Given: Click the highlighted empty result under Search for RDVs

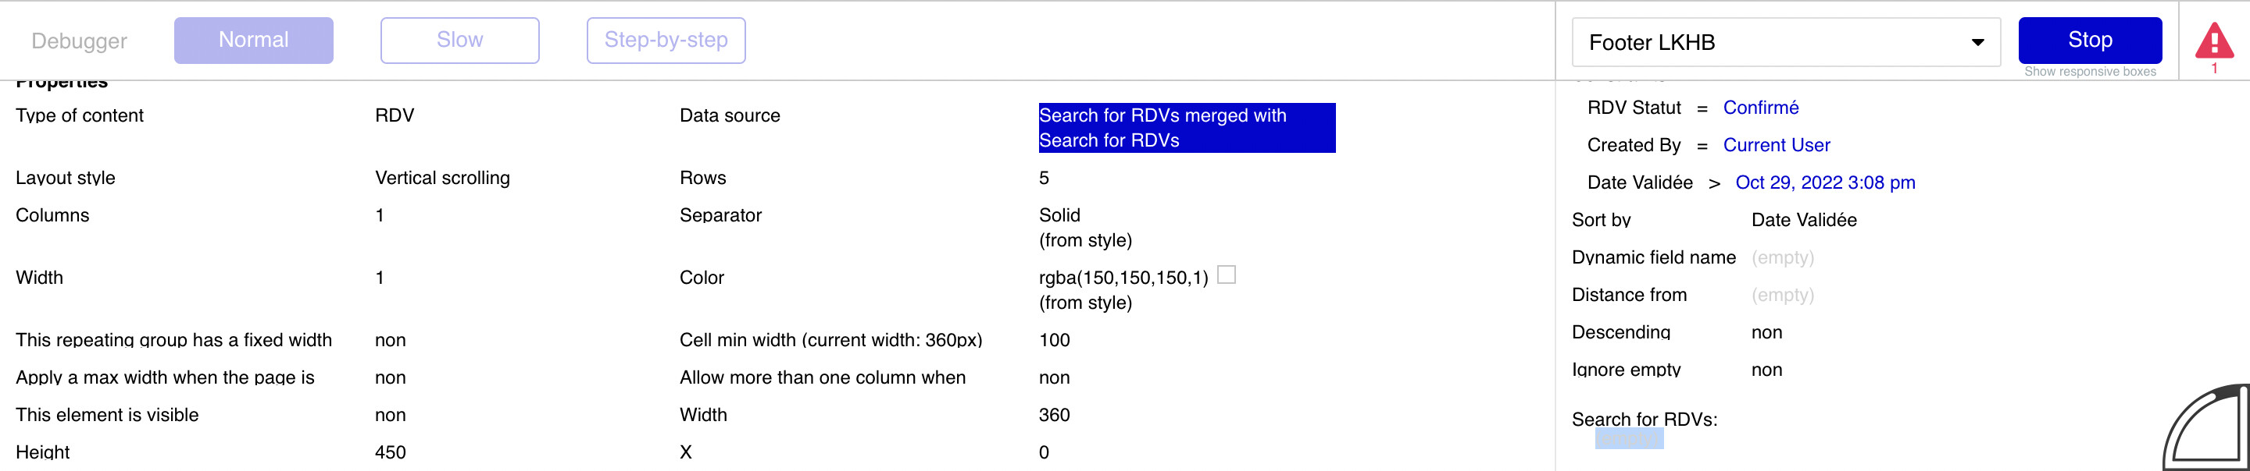Looking at the screenshot, I should [x=1629, y=440].
